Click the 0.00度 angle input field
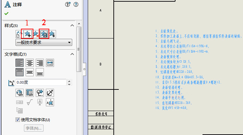Image resolution: width=243 pixels, height=135 pixels. coord(41,82)
